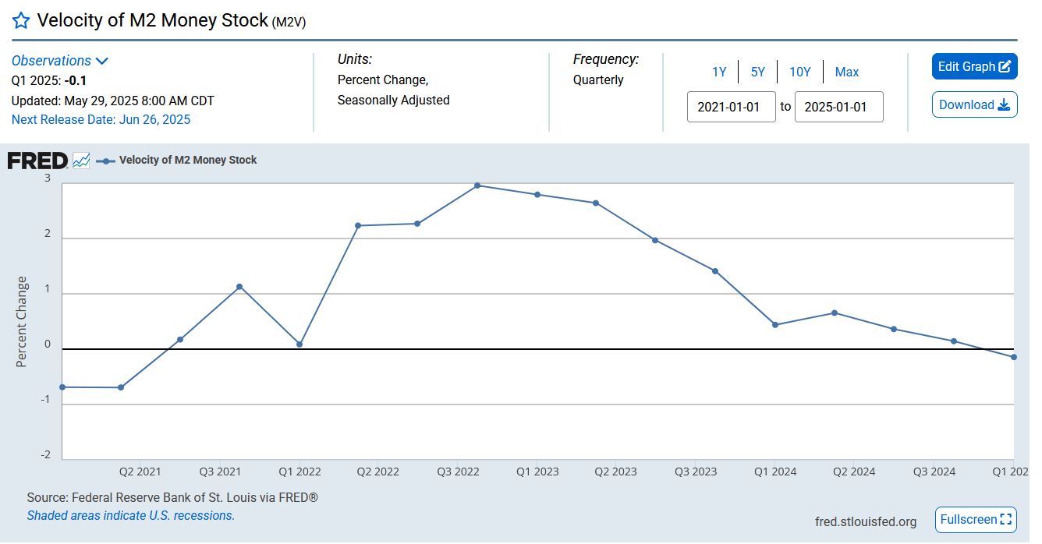The height and width of the screenshot is (544, 1042).
Task: Open Next Release Date Jun 26, 2025 link
Action: coord(101,119)
